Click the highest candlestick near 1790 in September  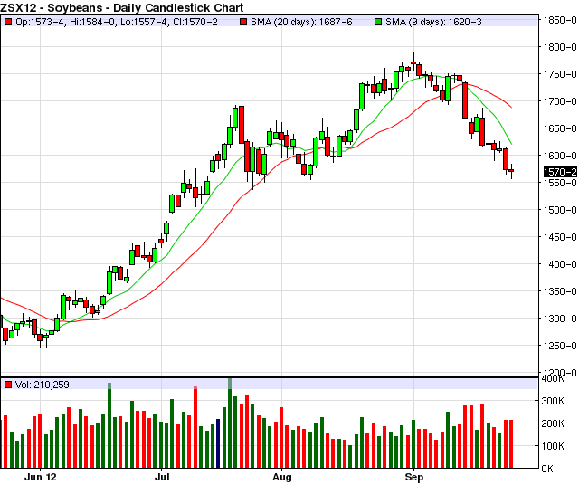(413, 62)
